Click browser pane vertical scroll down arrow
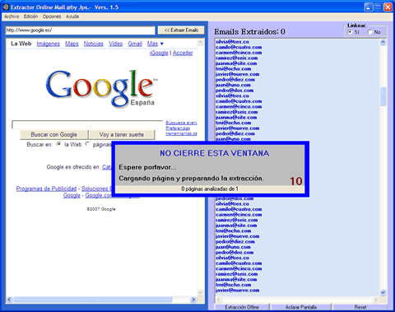The image size is (395, 312). pyautogui.click(x=200, y=292)
